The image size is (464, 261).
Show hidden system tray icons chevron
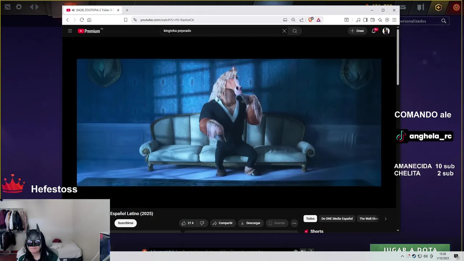tap(402, 256)
